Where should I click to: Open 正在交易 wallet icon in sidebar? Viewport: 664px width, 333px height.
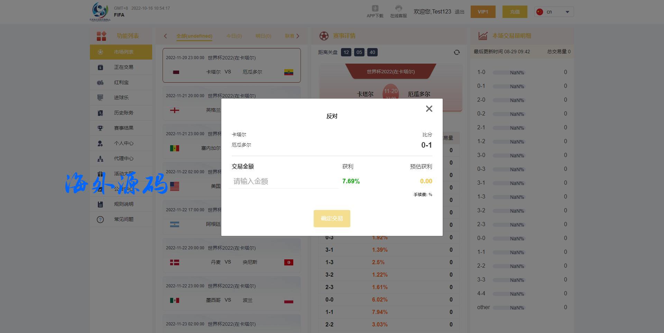point(100,67)
